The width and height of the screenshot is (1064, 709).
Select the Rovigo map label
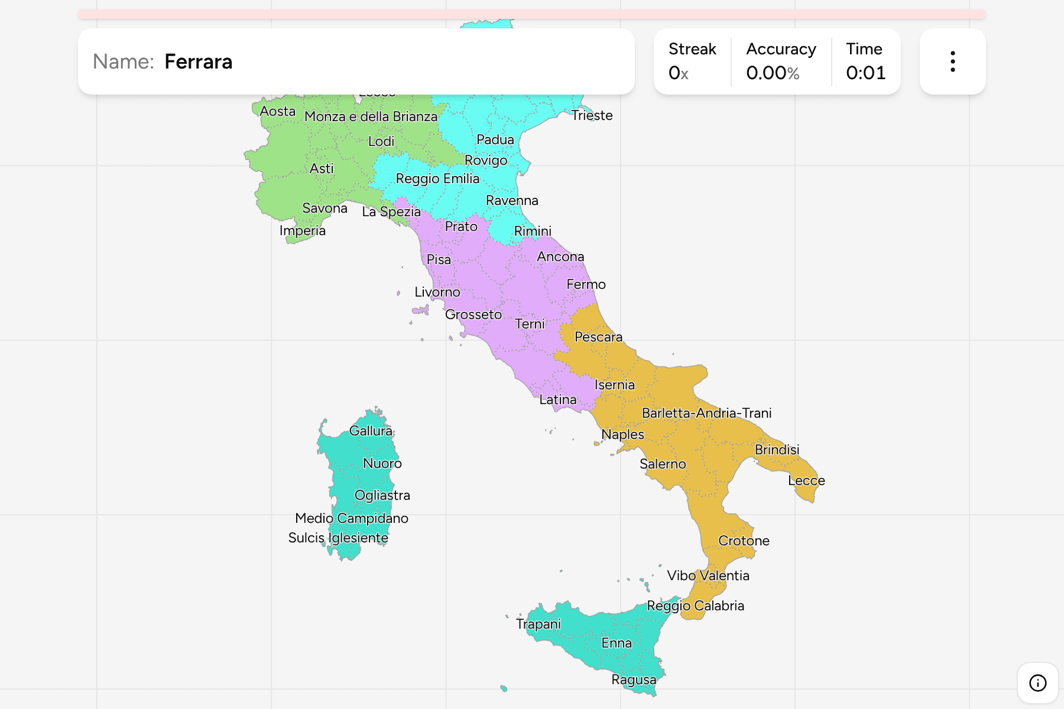pos(486,160)
